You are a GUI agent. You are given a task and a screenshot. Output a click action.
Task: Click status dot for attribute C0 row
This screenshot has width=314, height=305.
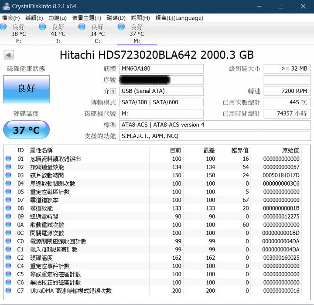click(x=8, y=241)
